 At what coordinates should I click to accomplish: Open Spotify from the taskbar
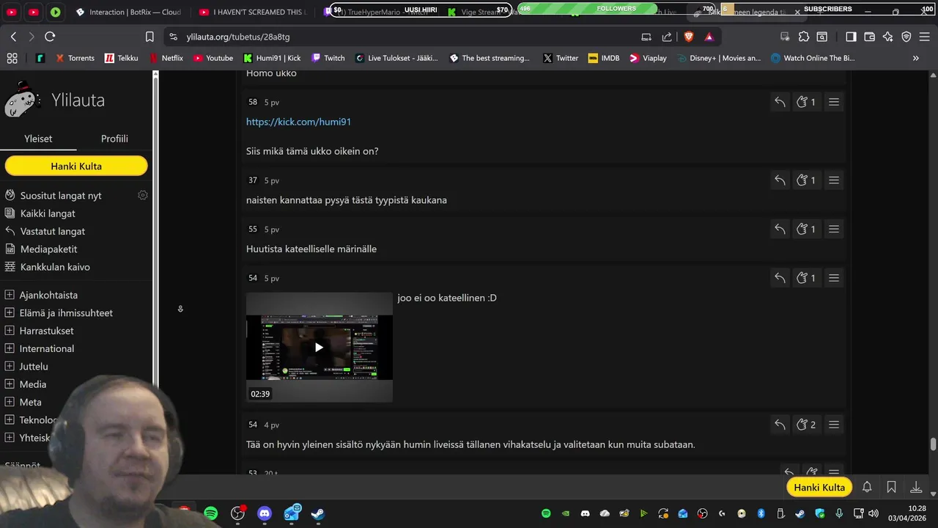pyautogui.click(x=211, y=513)
